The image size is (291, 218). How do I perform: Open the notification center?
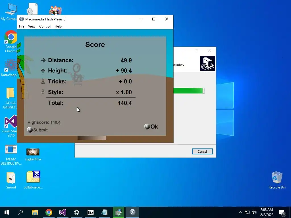pos(282,212)
